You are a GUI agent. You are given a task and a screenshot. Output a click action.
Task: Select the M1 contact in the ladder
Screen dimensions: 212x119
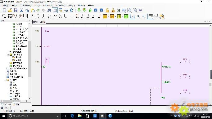pos(47,62)
